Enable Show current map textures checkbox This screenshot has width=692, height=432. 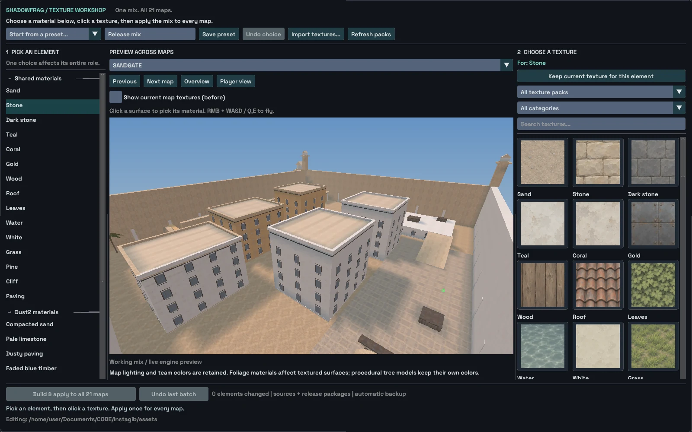pyautogui.click(x=115, y=97)
